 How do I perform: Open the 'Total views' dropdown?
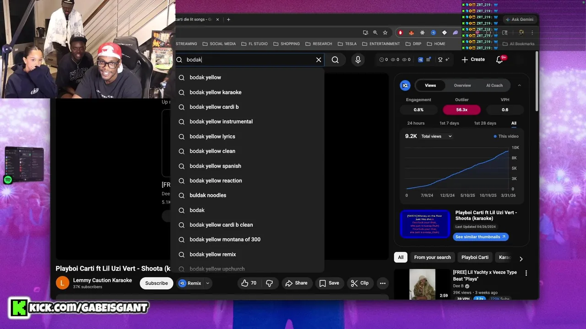pos(436,136)
